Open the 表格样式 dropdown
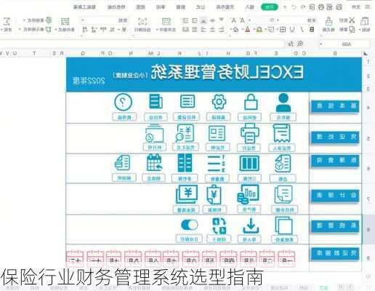The image size is (375, 291). click(x=25, y=20)
